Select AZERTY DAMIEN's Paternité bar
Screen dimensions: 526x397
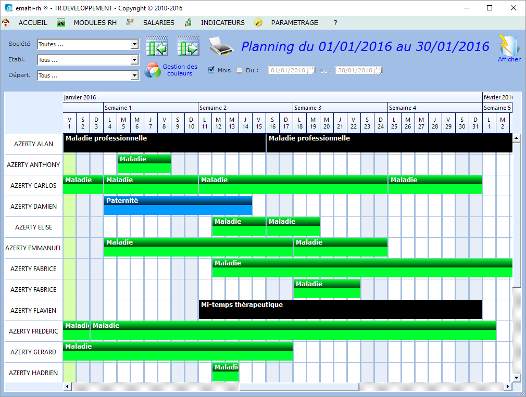point(178,206)
